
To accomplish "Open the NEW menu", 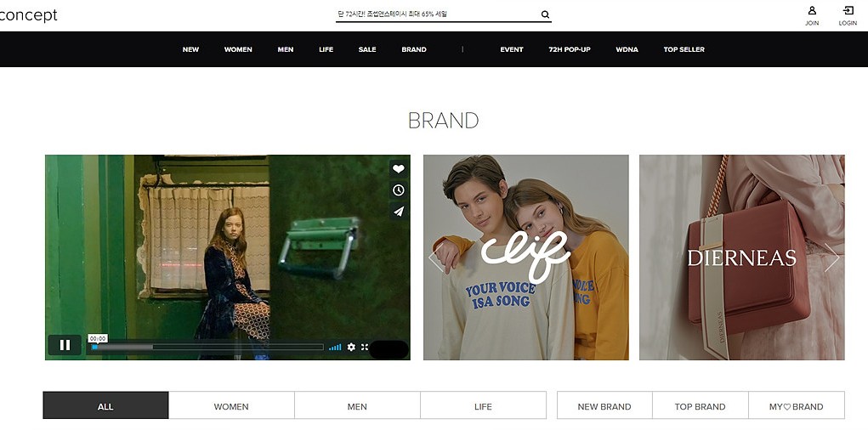I will tap(190, 49).
